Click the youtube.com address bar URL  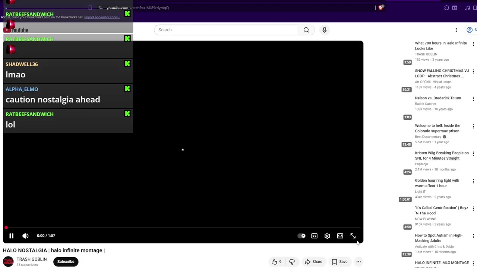[138, 8]
